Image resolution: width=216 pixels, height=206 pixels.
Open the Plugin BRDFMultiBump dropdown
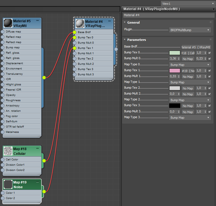190,30
